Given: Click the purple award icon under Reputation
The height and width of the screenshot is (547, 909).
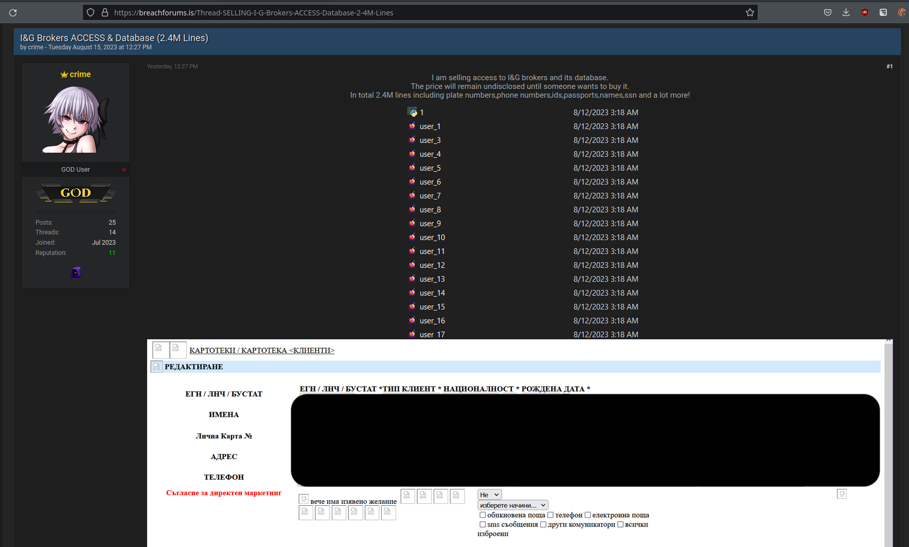Looking at the screenshot, I should [x=76, y=272].
